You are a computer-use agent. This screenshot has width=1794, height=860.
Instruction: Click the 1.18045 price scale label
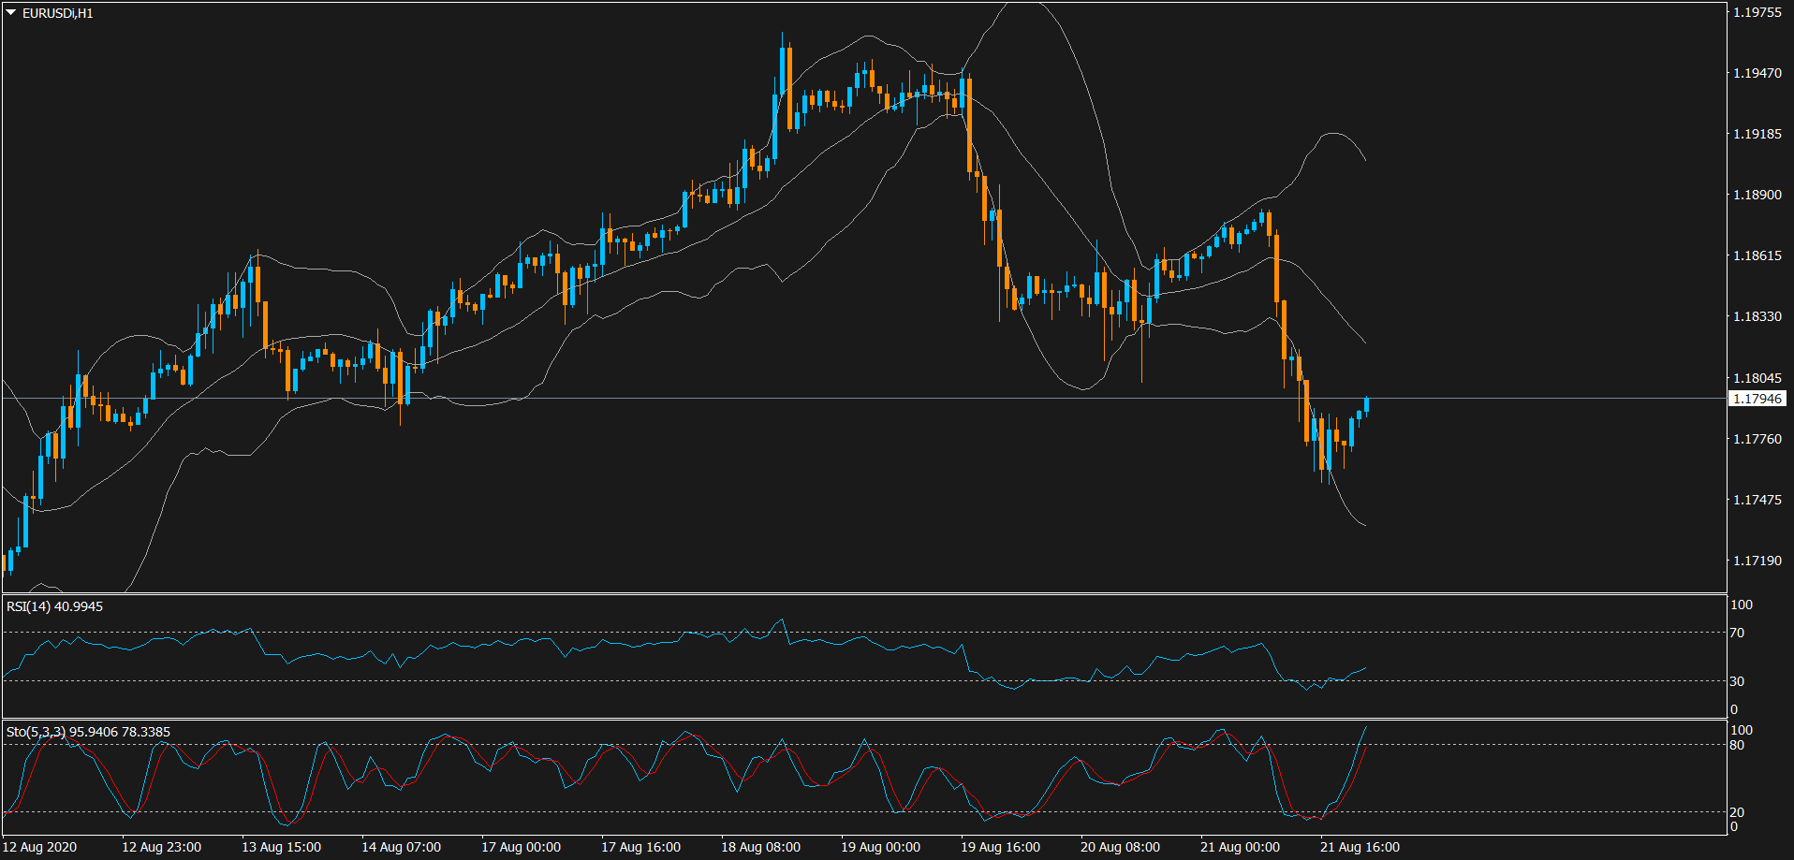1757,378
